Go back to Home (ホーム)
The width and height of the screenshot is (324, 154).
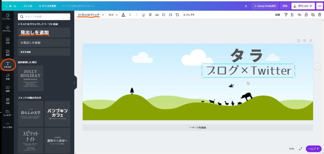click(x=11, y=6)
